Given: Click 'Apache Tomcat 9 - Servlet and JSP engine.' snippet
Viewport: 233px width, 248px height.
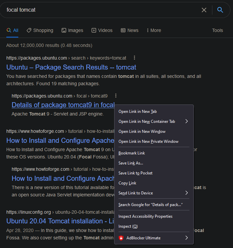Looking at the screenshot, I should (x=58, y=114).
